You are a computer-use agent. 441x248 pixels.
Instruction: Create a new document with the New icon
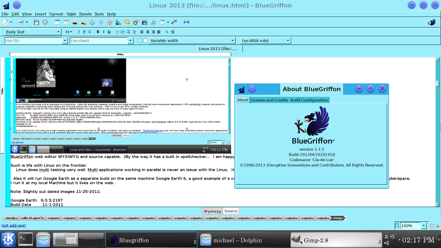(x=6, y=22)
